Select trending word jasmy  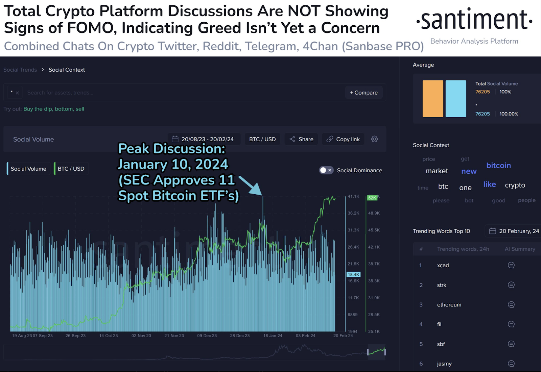[444, 364]
